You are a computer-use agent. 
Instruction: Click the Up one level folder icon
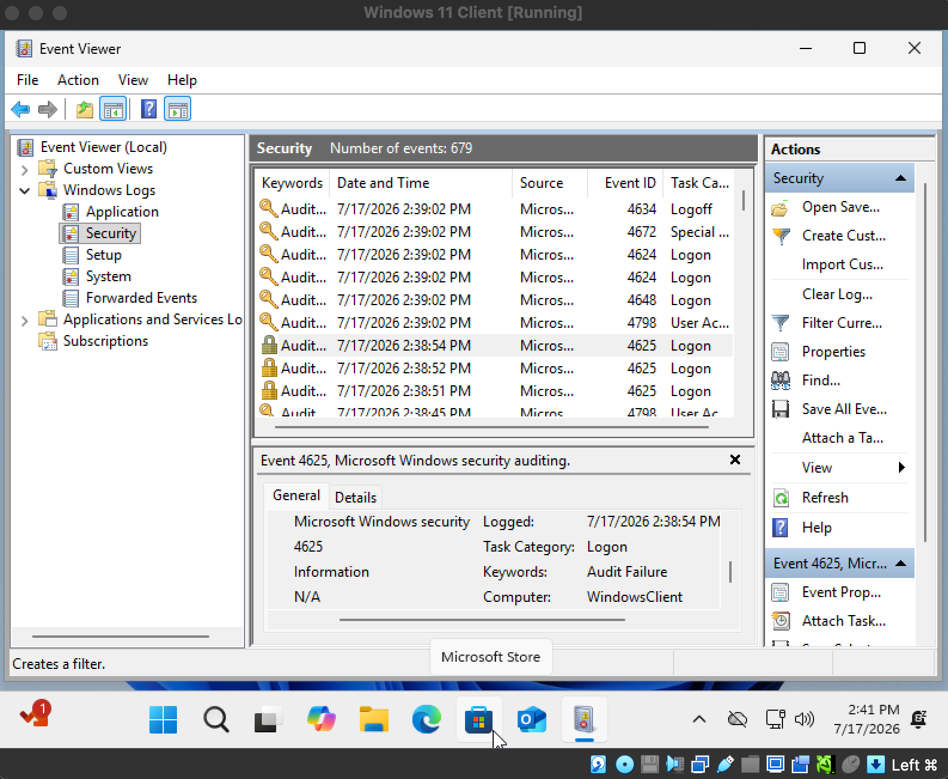click(x=85, y=109)
